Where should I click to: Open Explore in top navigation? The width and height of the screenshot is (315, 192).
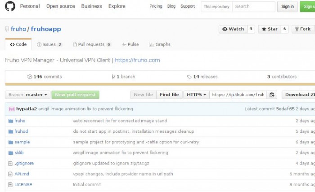[117, 6]
